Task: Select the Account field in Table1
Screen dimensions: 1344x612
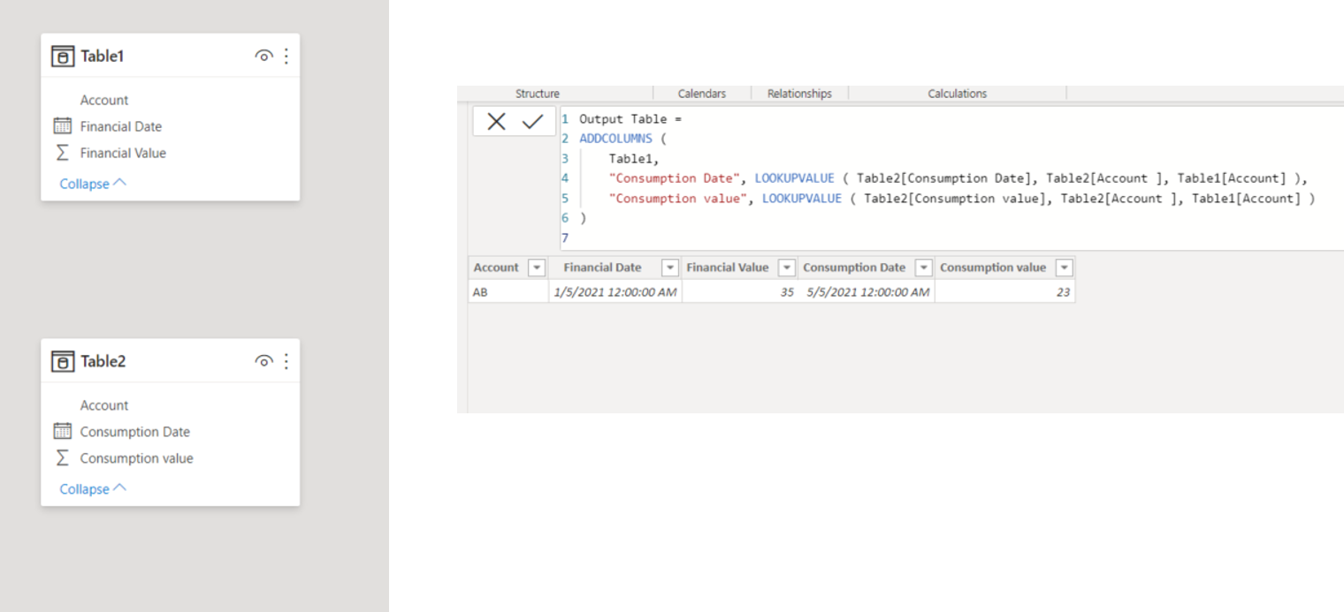Action: (x=104, y=101)
